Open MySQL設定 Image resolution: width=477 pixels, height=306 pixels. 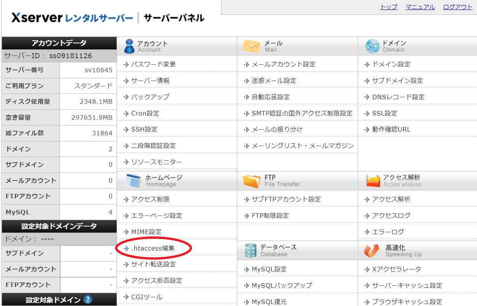click(x=269, y=269)
